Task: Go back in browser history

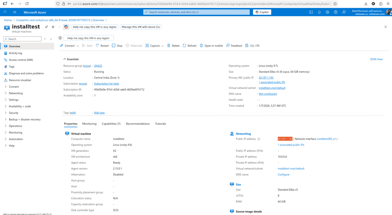Action: (x=12, y=4)
